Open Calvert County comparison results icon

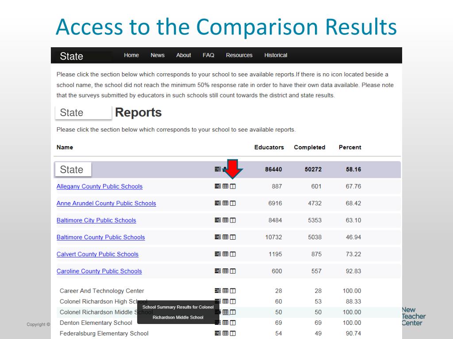coord(233,254)
